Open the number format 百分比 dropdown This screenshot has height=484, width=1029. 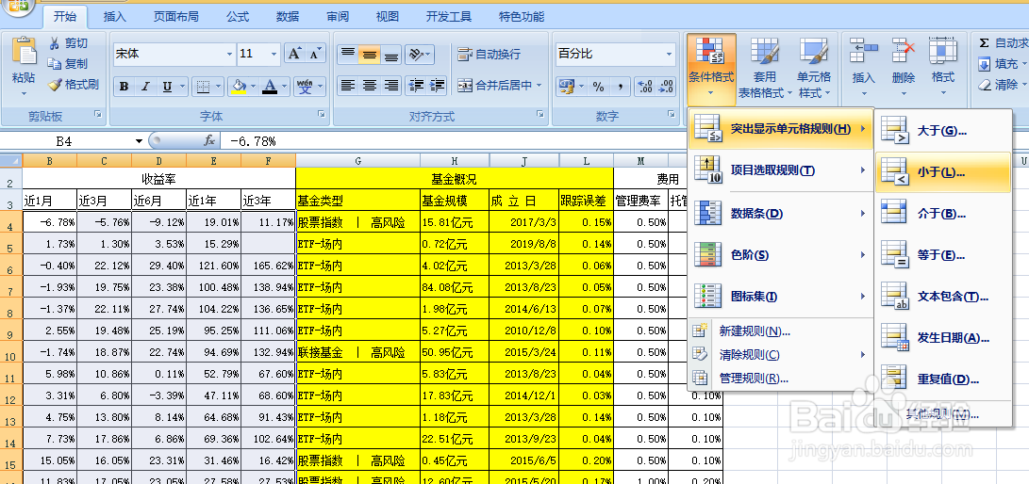pyautogui.click(x=669, y=55)
